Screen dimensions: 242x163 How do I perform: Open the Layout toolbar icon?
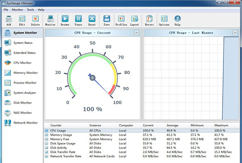134,19
